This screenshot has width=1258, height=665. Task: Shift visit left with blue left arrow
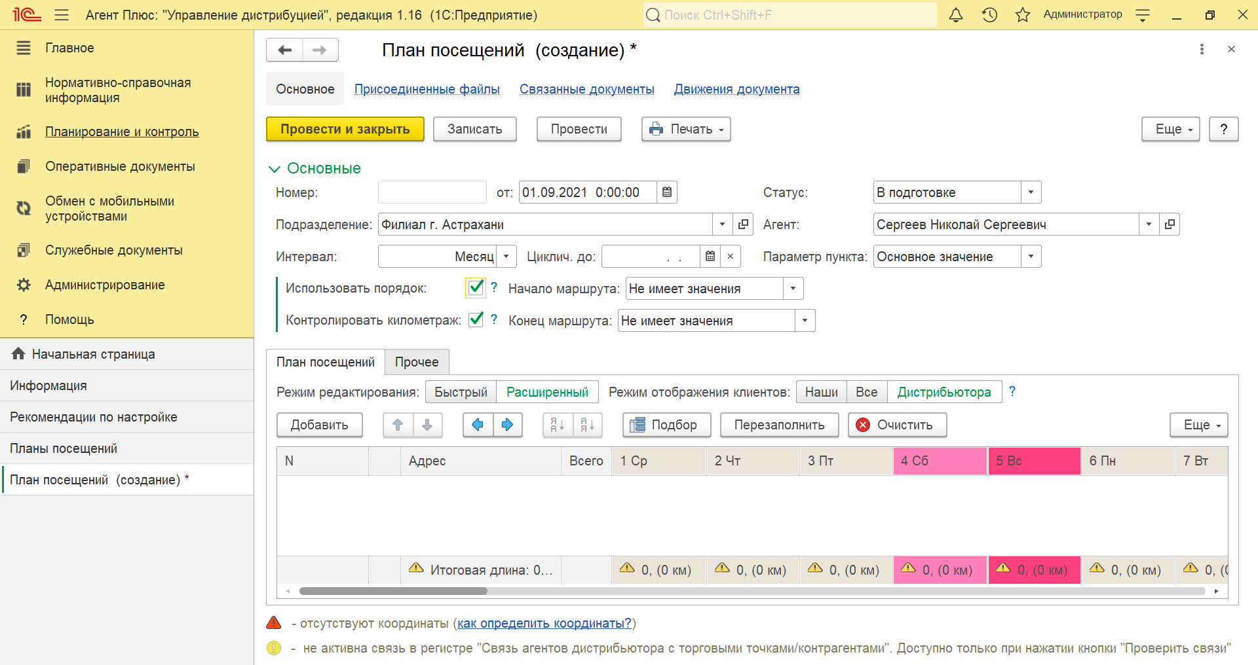tap(478, 425)
